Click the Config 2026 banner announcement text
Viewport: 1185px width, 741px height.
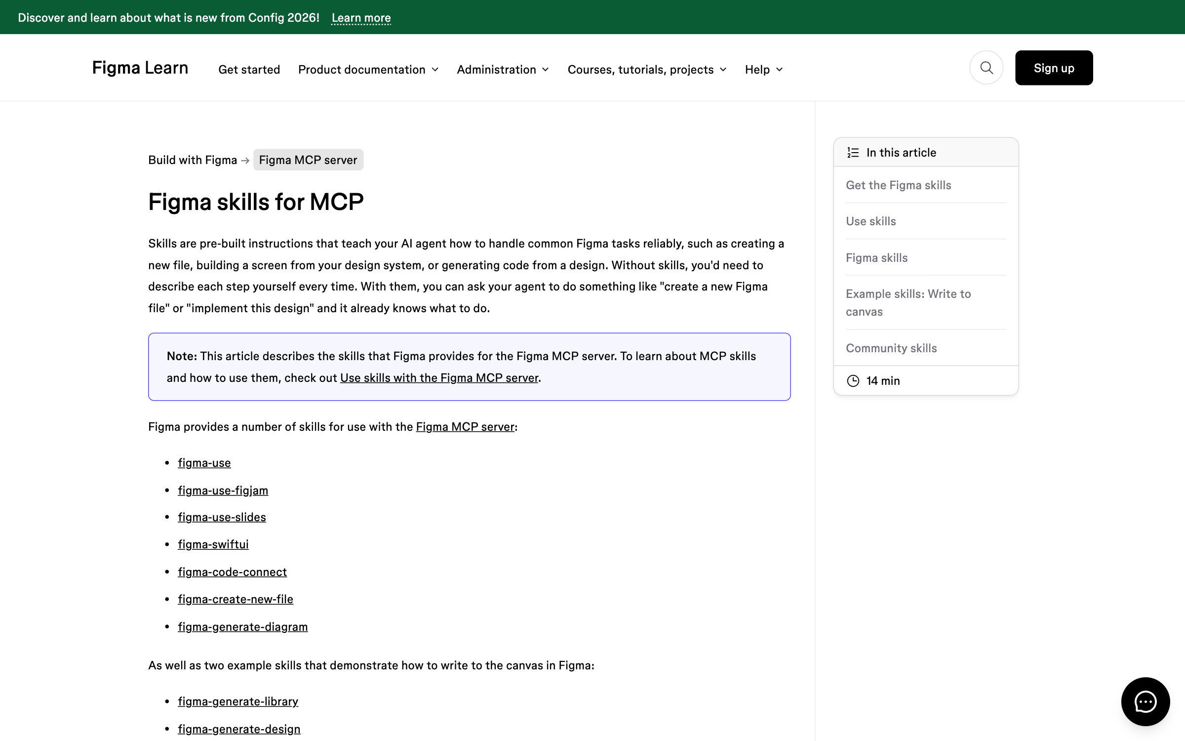coord(169,18)
